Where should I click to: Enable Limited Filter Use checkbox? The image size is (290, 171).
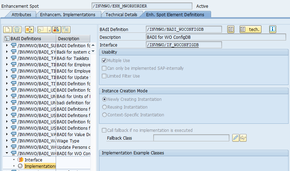pyautogui.click(x=104, y=76)
